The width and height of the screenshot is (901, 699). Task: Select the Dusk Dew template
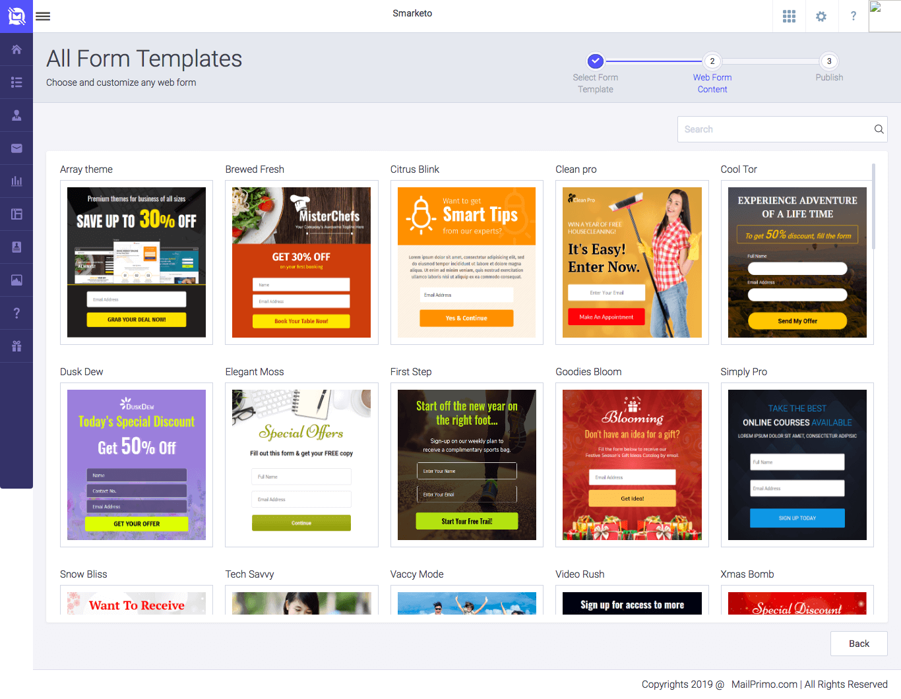137,465
